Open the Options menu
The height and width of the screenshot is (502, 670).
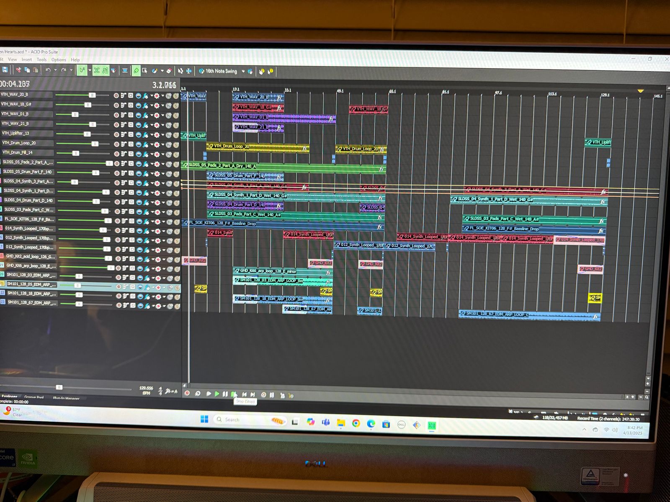pyautogui.click(x=59, y=60)
